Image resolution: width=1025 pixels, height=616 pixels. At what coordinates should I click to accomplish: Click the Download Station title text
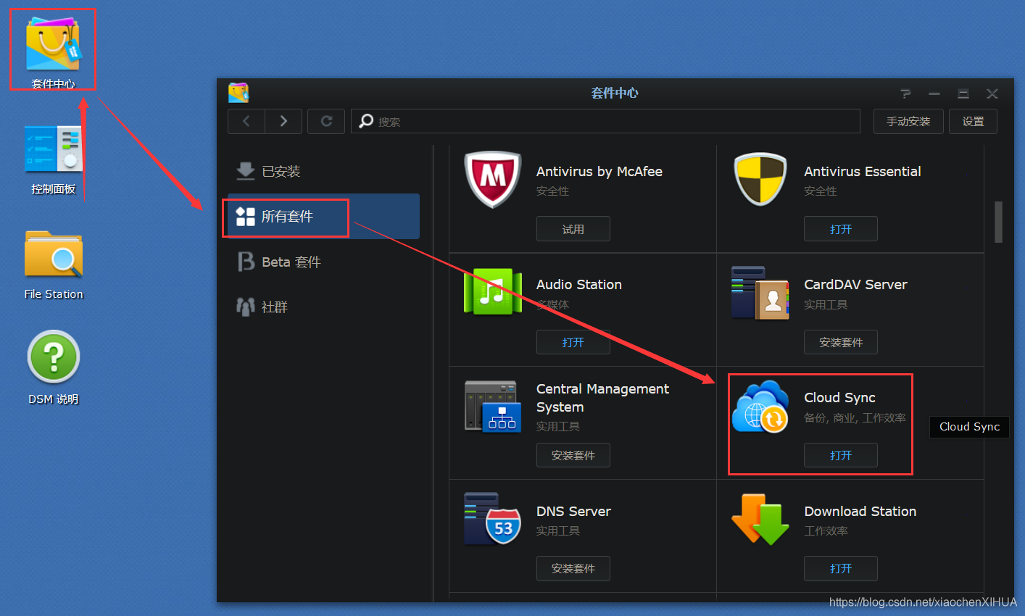(860, 512)
